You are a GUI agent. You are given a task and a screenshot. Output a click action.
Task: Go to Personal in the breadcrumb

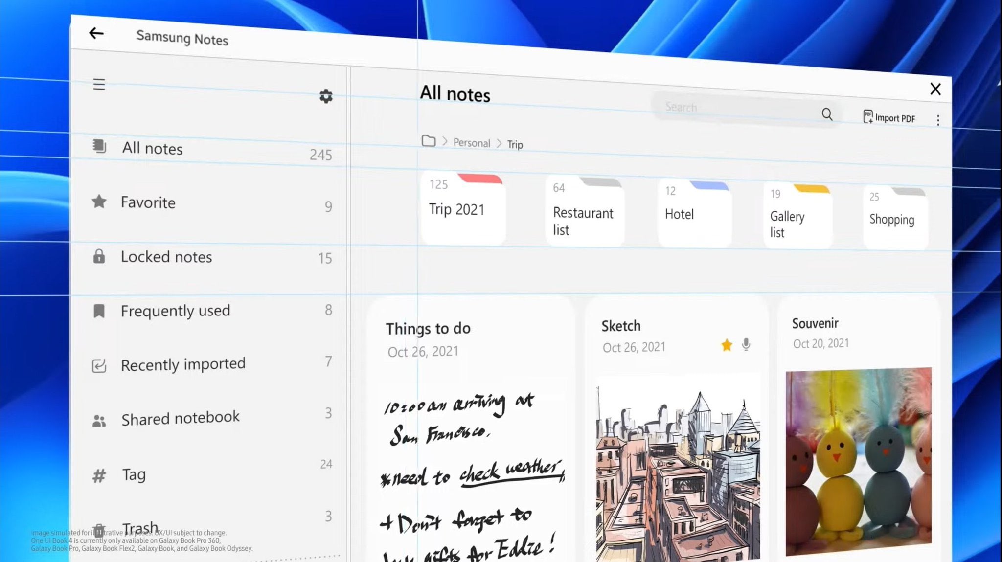(472, 143)
